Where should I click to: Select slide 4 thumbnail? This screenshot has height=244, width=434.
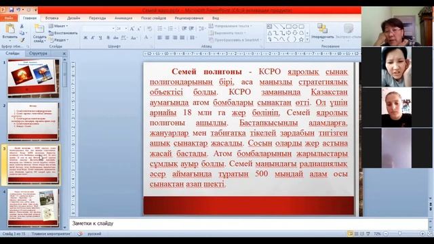click(x=33, y=208)
